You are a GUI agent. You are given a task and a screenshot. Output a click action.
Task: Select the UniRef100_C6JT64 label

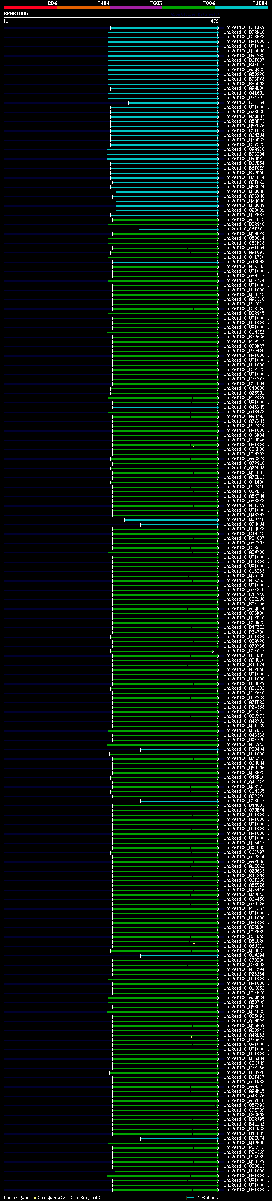pyautogui.click(x=244, y=103)
